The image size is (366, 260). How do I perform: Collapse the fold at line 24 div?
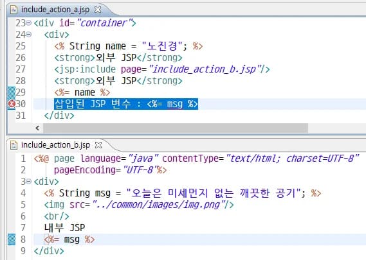[x=29, y=35]
